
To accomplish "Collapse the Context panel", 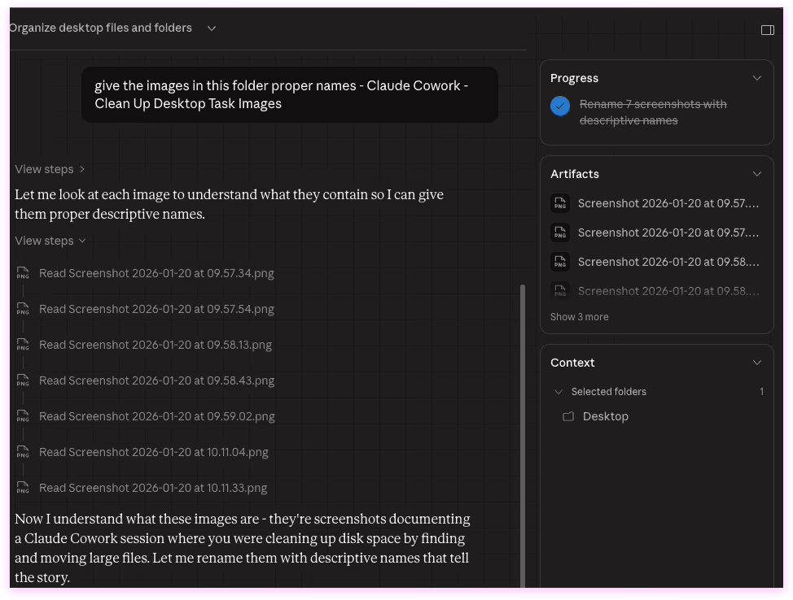I will [756, 363].
